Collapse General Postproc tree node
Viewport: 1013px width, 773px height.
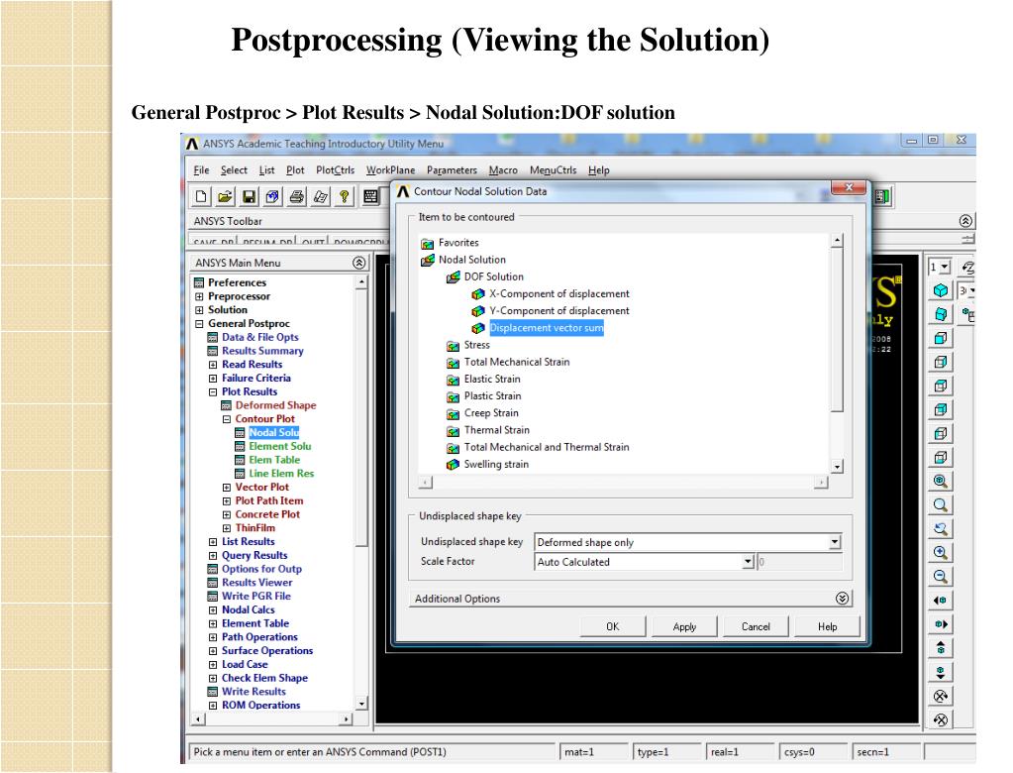pos(199,324)
